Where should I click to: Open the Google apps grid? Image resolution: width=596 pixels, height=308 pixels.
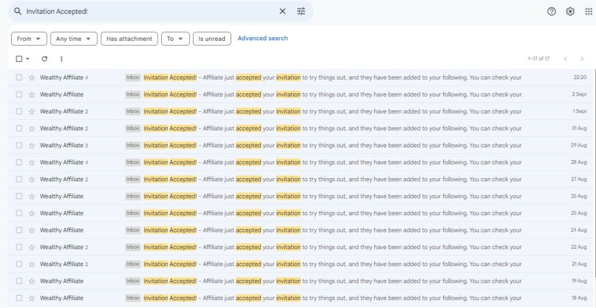pyautogui.click(x=588, y=12)
